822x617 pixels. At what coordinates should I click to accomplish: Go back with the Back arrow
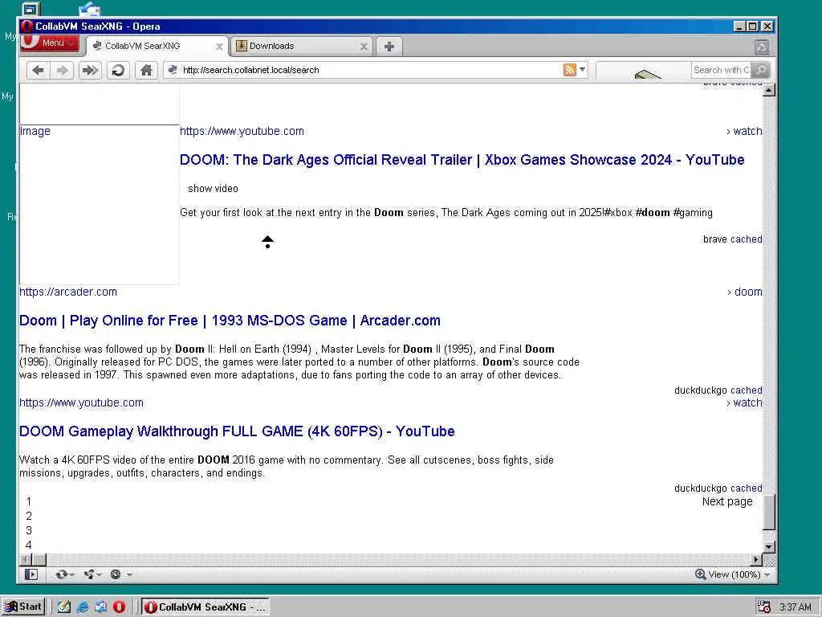point(38,70)
